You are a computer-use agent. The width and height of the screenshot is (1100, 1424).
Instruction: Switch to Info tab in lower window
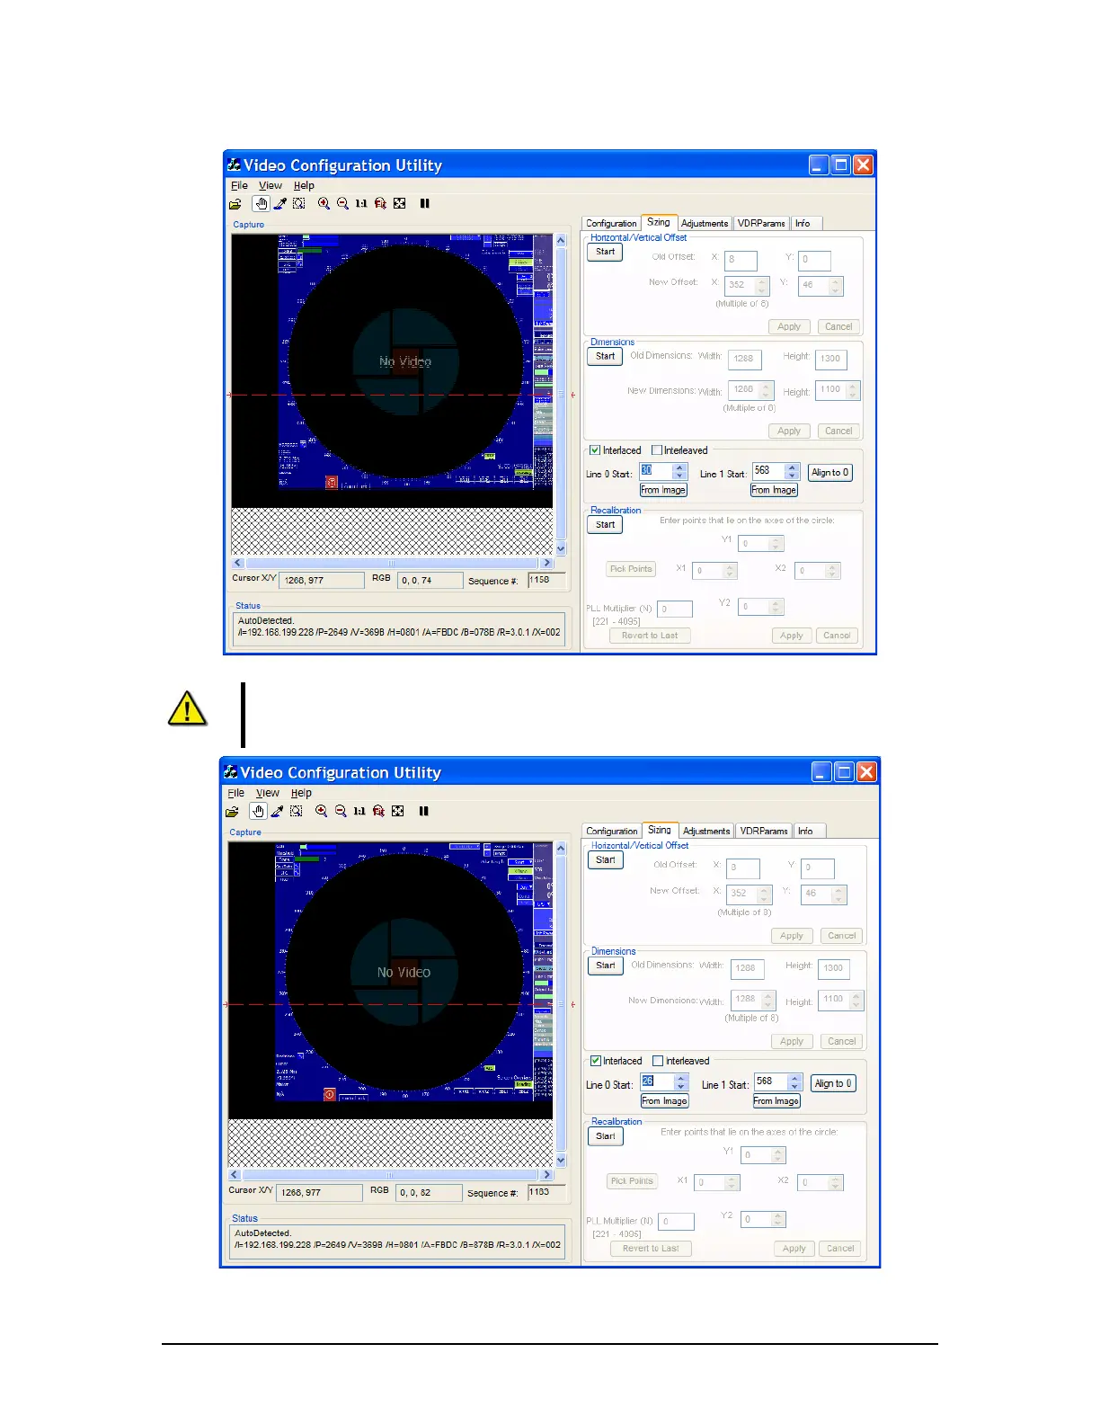coord(805,832)
